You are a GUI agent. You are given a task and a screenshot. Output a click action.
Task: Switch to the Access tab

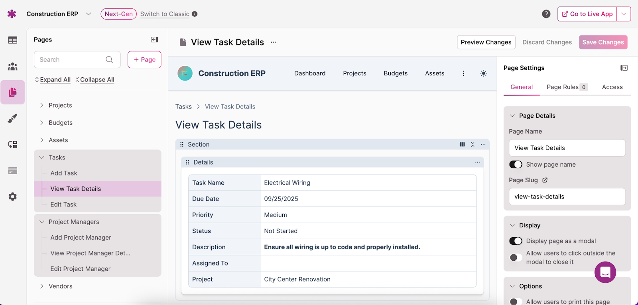tap(612, 87)
